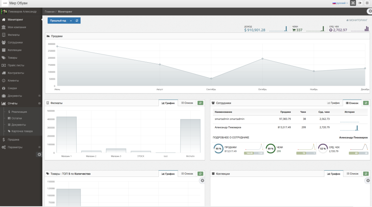The height and width of the screenshot is (207, 372).
Task: Click the sign-out icon in header
Action: [x=360, y=3]
